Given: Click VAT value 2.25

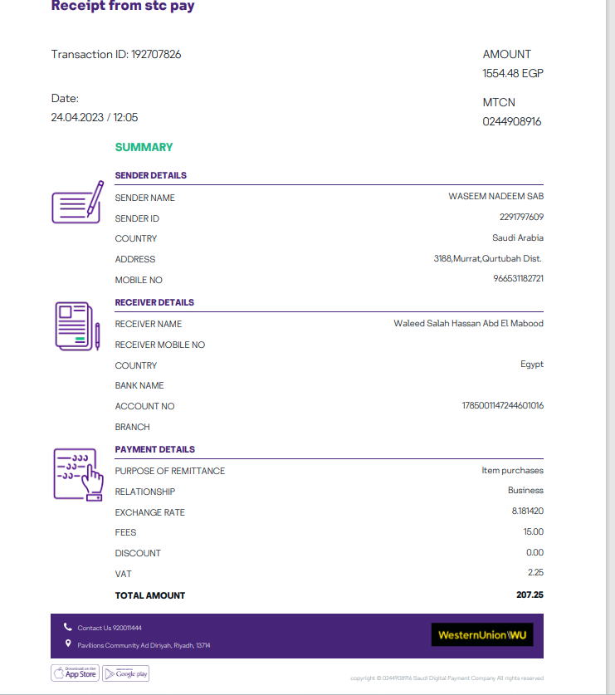Looking at the screenshot, I should click(x=535, y=573).
